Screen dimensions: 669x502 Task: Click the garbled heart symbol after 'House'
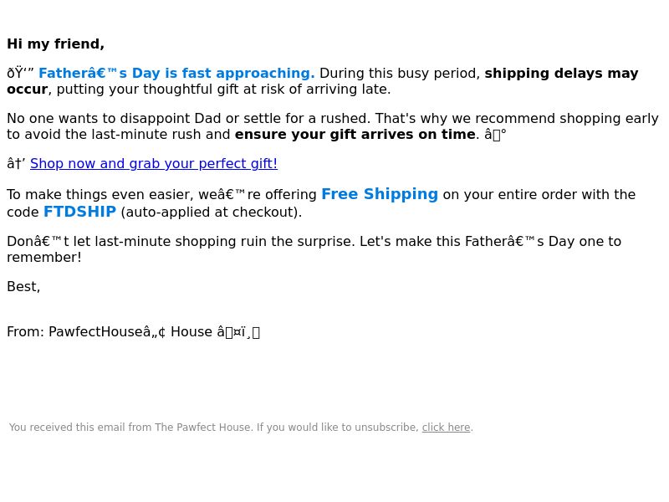[238, 331]
